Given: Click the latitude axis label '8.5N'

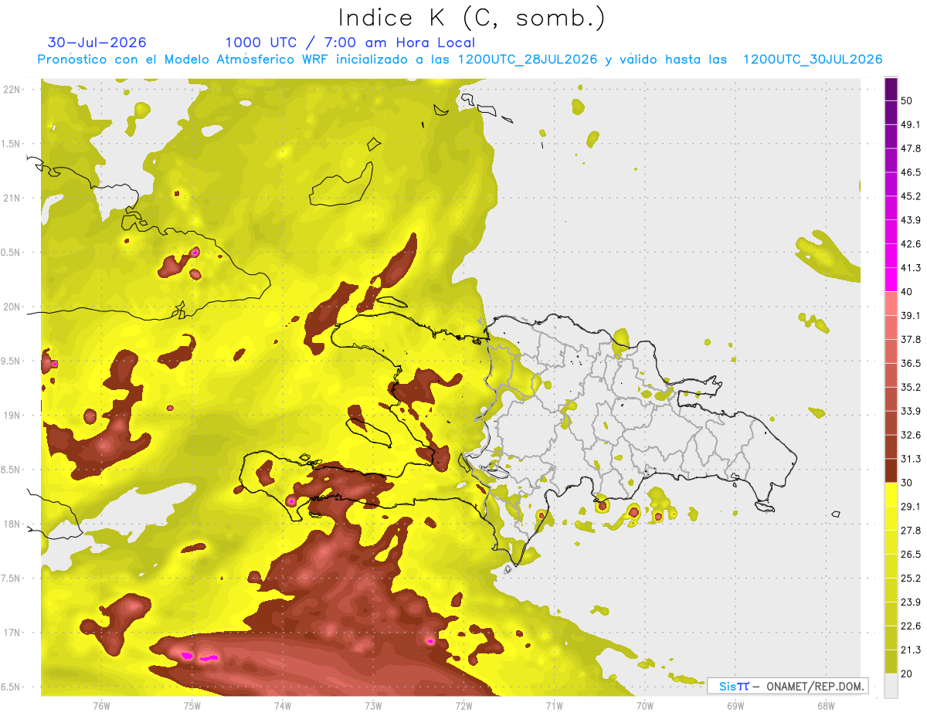Looking at the screenshot, I should tap(12, 470).
